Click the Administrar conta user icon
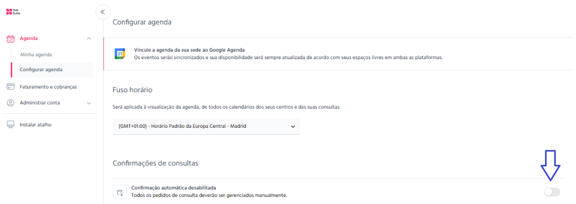The image size is (576, 204). (x=10, y=103)
